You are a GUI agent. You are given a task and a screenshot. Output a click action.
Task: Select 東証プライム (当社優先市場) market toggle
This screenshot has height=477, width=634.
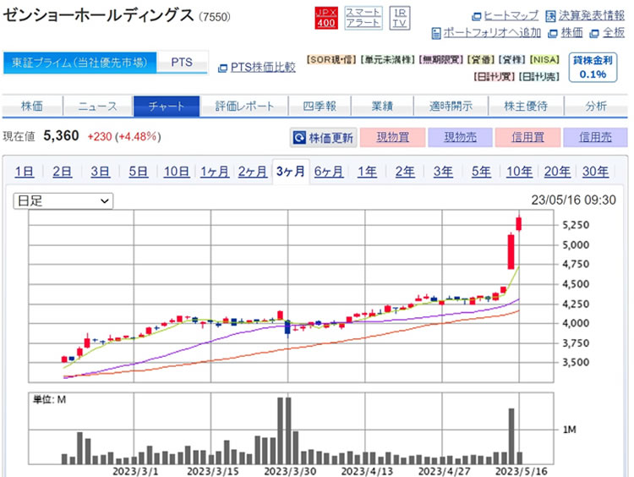point(80,63)
